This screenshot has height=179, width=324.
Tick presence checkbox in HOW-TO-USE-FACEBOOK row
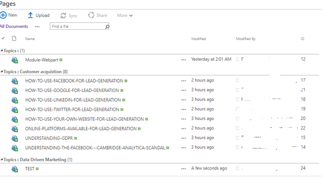pyautogui.click(x=238, y=80)
